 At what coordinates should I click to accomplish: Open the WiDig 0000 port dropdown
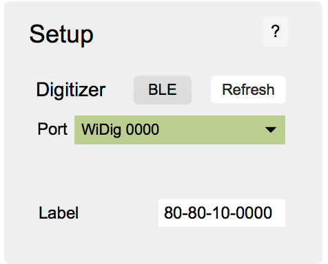180,130
